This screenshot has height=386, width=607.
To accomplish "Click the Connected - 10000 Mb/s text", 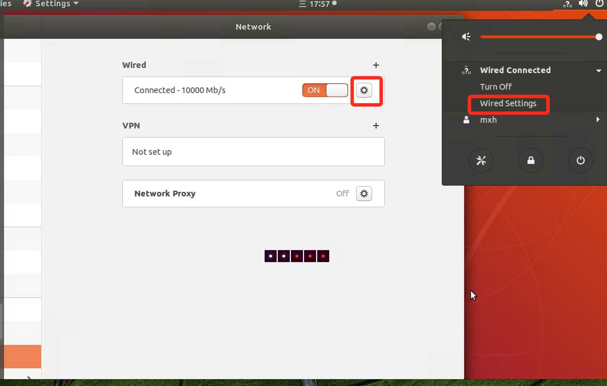I will [180, 90].
